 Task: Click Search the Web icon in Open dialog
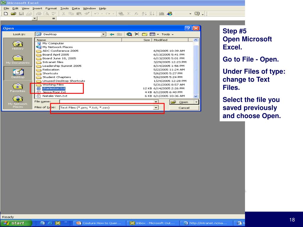click(129, 34)
